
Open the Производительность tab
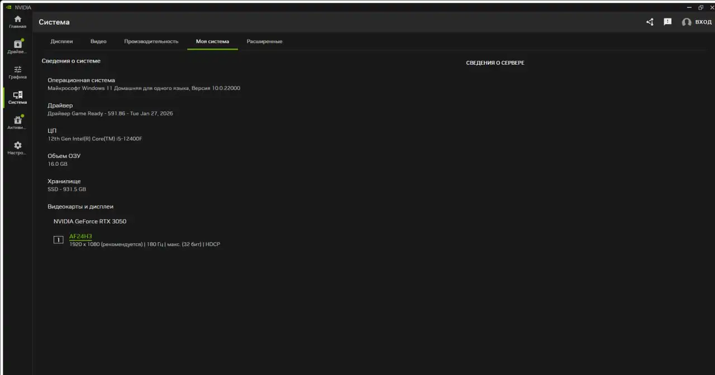click(x=151, y=41)
